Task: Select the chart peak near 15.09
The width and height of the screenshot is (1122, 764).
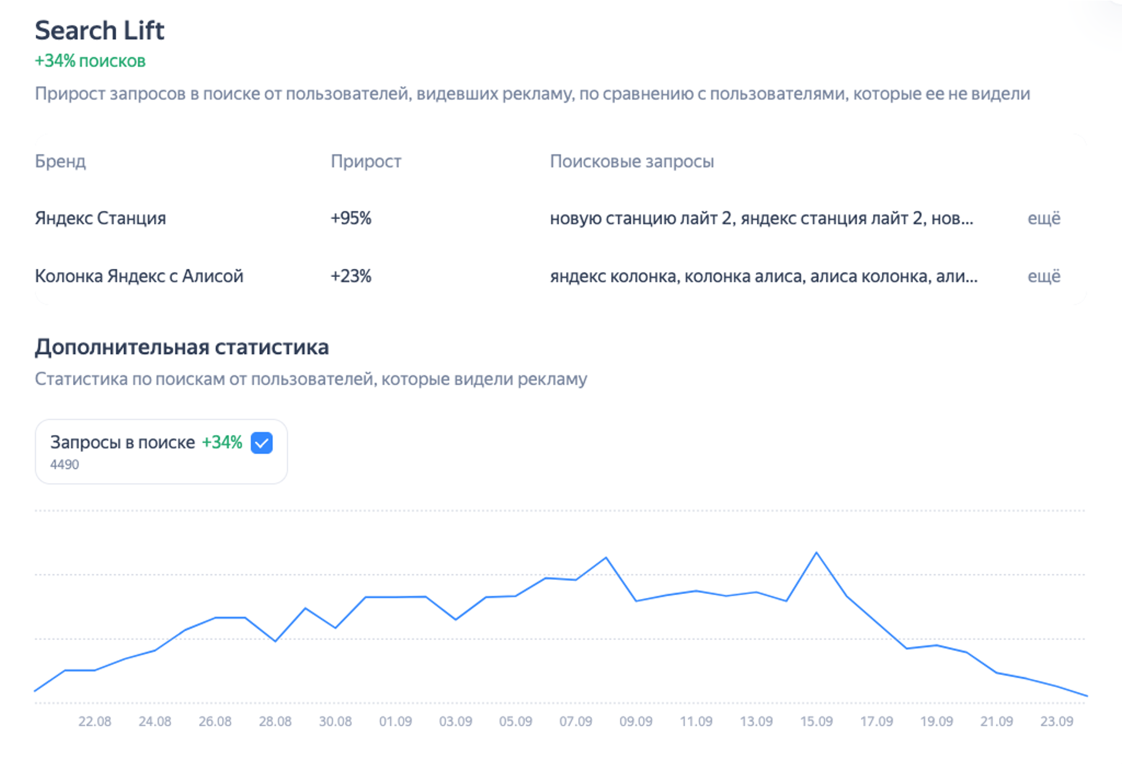Action: 818,552
